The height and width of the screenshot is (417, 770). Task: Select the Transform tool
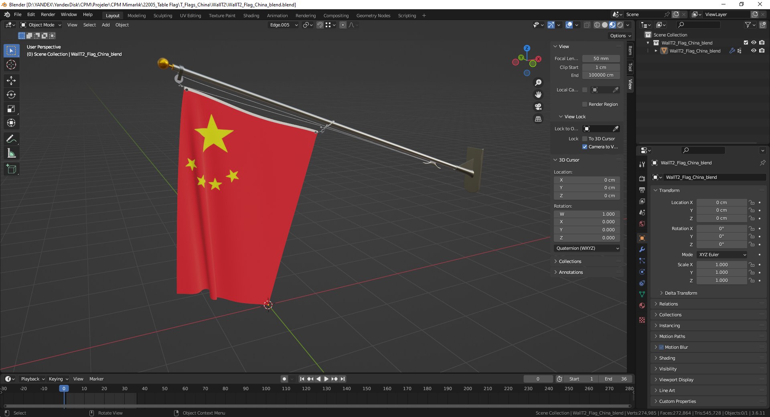coord(11,123)
